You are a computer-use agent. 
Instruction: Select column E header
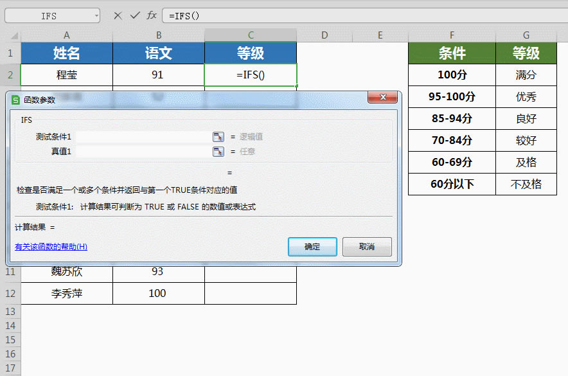point(380,35)
